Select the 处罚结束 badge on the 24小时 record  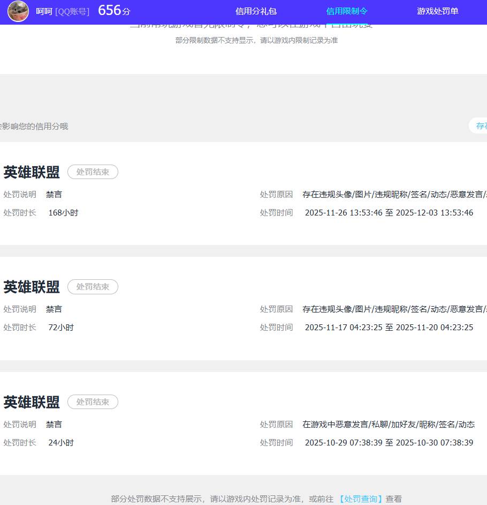[93, 402]
